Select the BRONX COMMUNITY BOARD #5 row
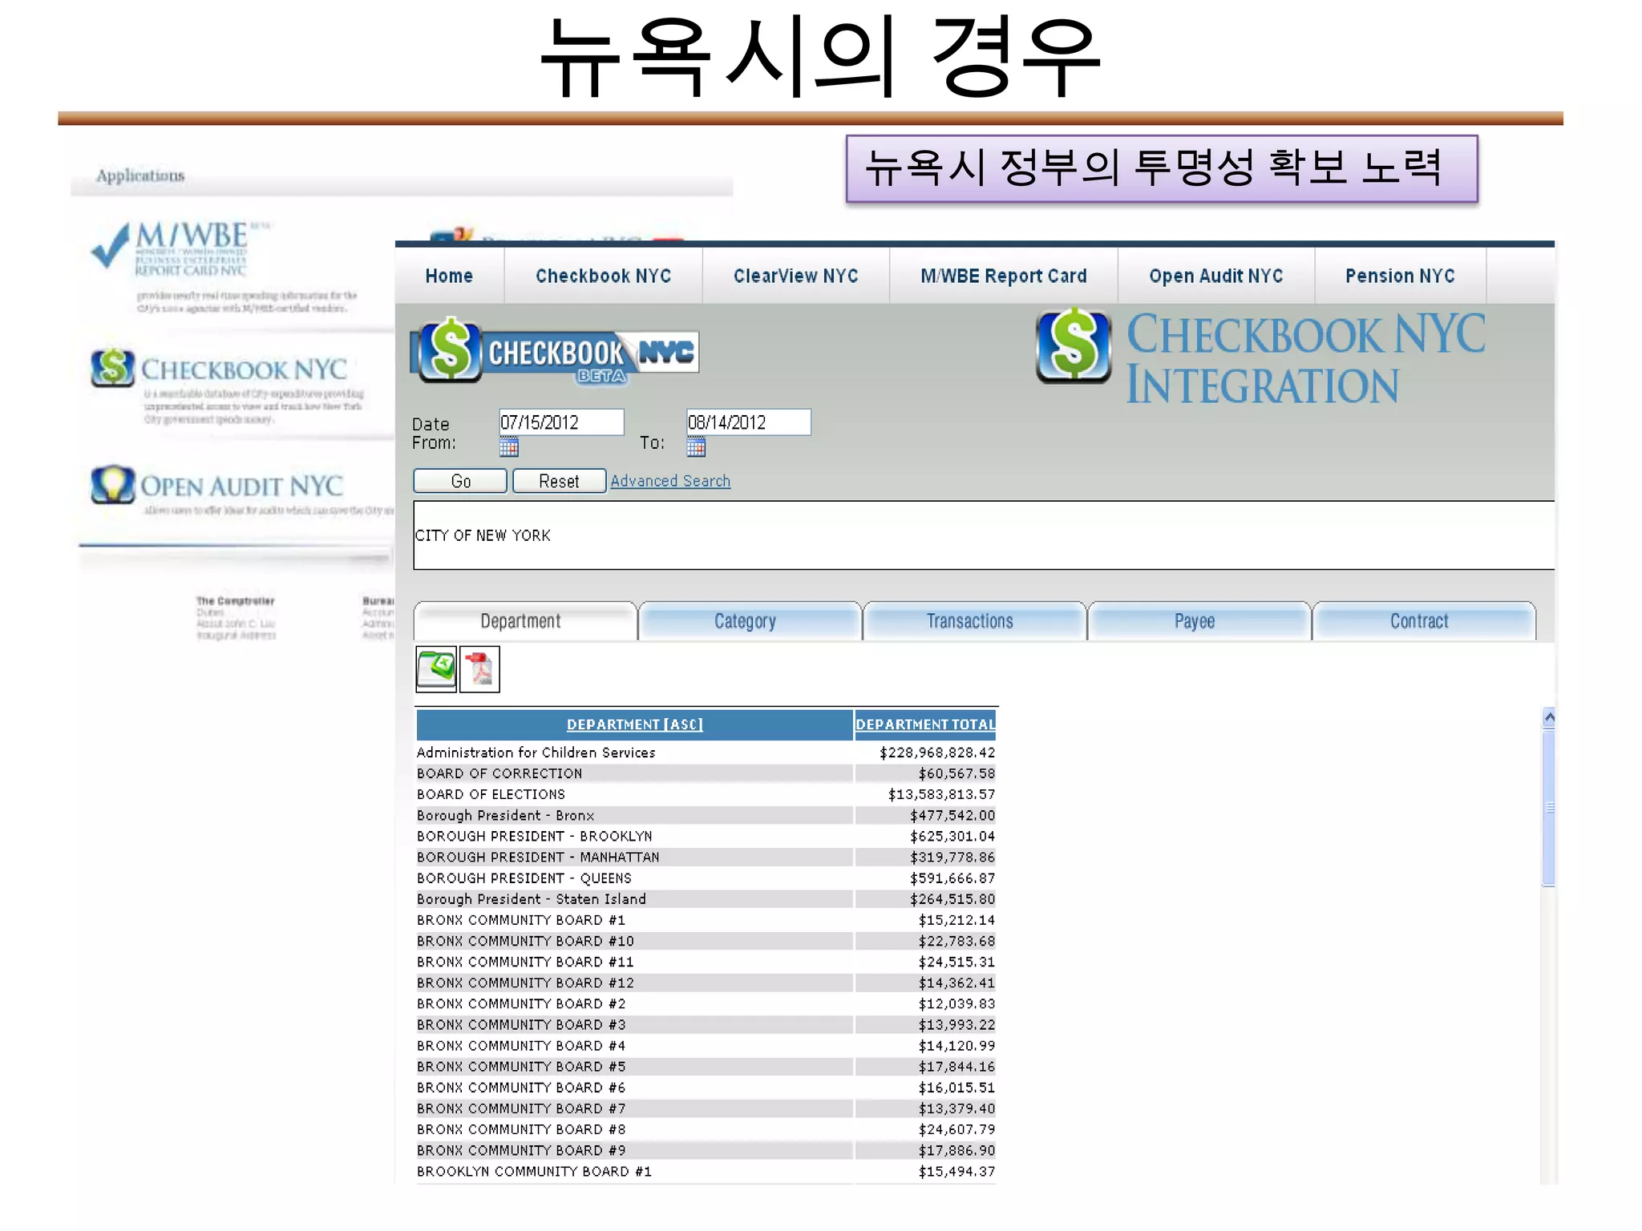 click(x=706, y=1067)
